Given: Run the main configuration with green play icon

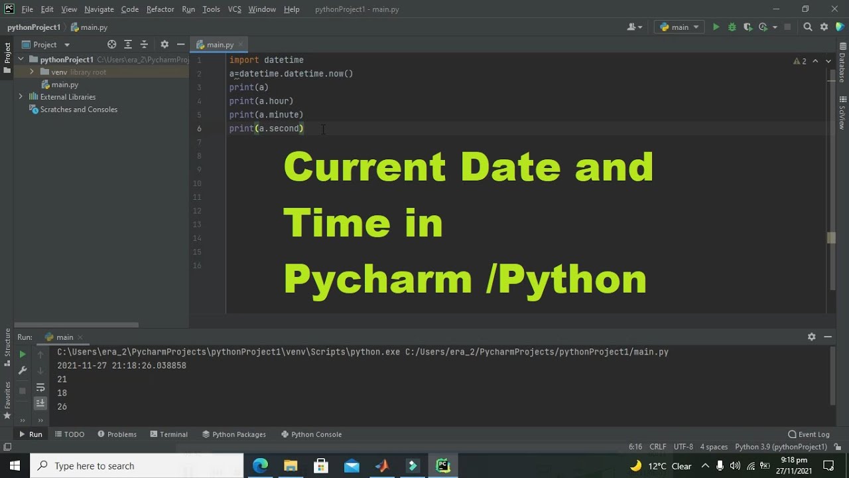Looking at the screenshot, I should (x=716, y=27).
